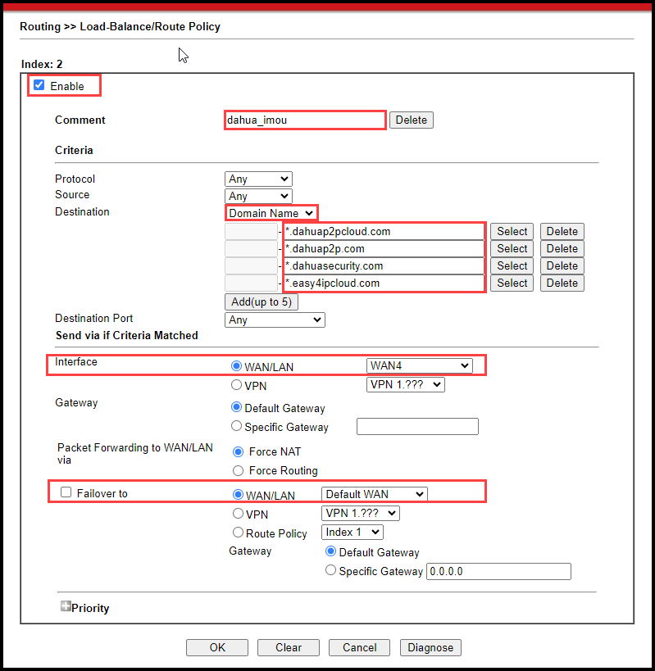Click Delete next to Comment field

[412, 120]
